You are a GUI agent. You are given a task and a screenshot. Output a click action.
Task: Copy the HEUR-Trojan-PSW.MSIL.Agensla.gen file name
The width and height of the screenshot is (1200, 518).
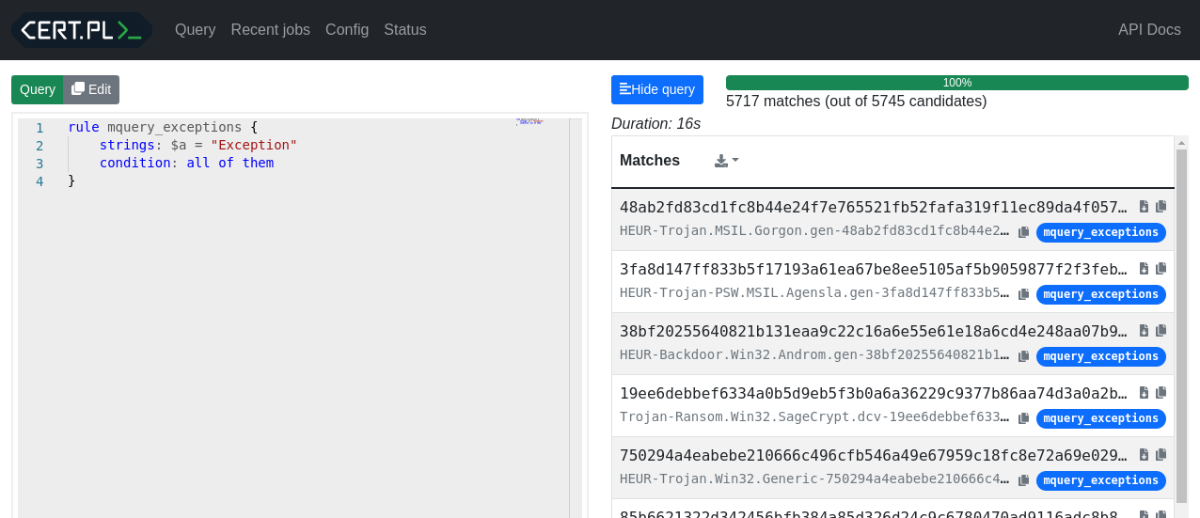click(1024, 294)
